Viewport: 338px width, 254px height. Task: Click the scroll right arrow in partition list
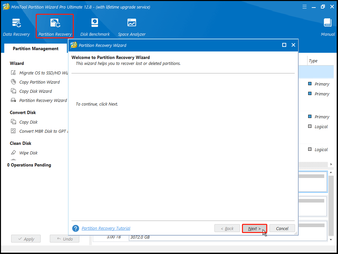pos(331,165)
